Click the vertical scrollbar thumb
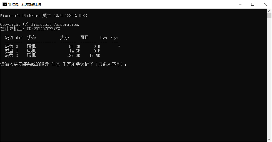The image size is (272, 142). 269,16
